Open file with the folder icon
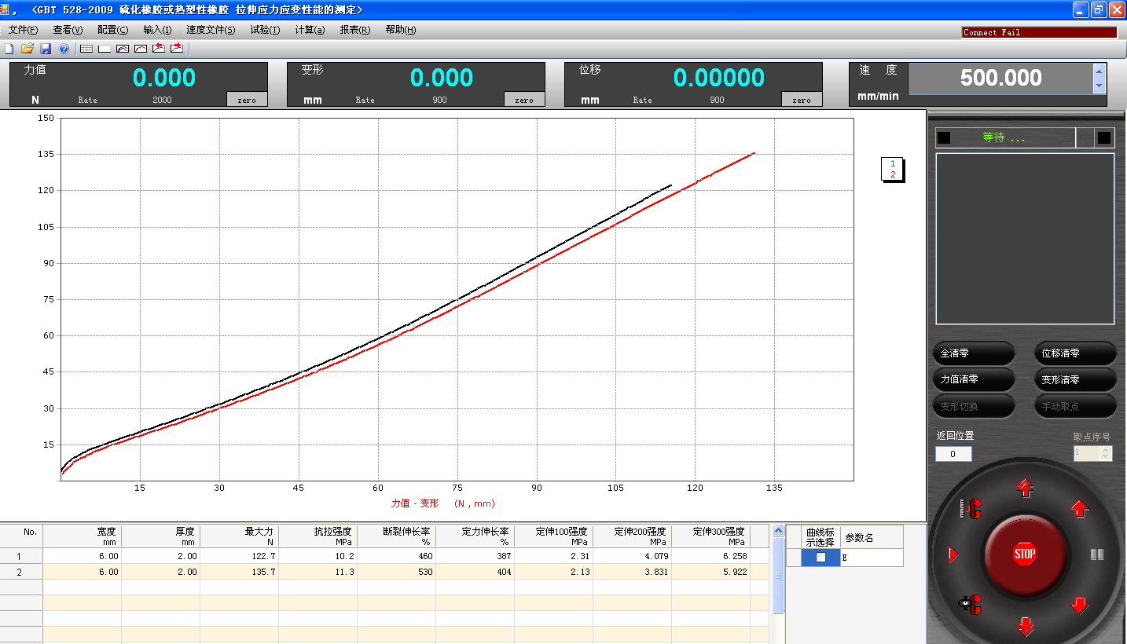The image size is (1127, 644). [28, 49]
